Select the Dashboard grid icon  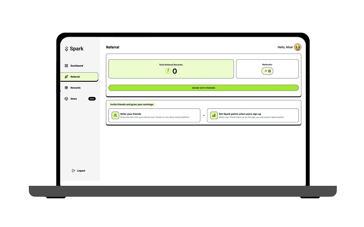coord(66,66)
